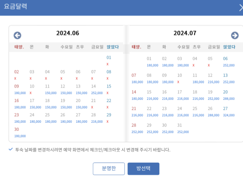
Task: Select July 20 priced 288,000
Action: point(229,95)
